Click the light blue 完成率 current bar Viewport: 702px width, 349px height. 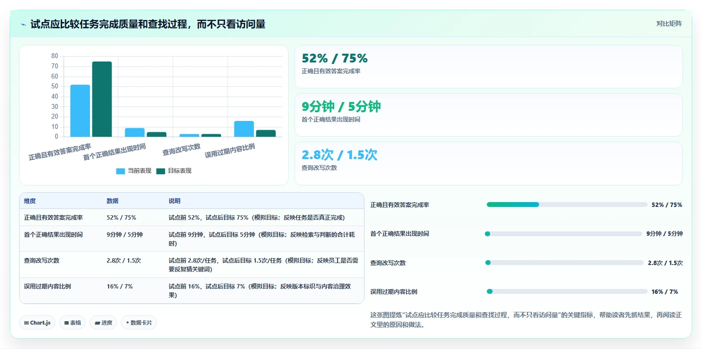tap(80, 111)
